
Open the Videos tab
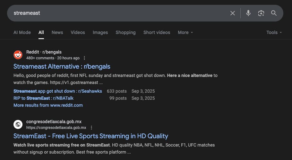tap(78, 32)
